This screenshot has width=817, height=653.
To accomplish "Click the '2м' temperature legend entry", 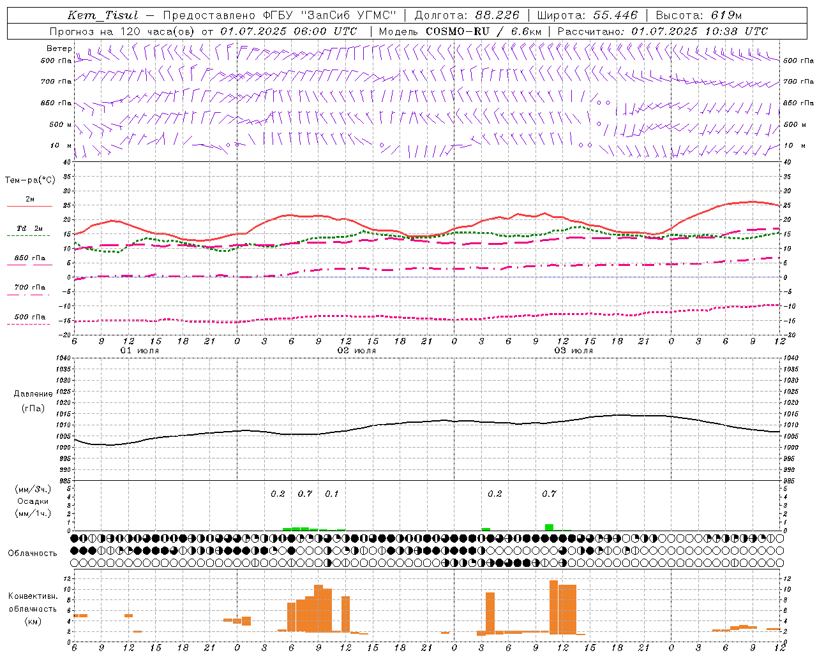I will [30, 200].
